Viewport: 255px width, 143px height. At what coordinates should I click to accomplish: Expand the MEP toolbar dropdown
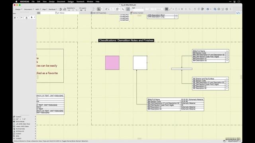38,9
